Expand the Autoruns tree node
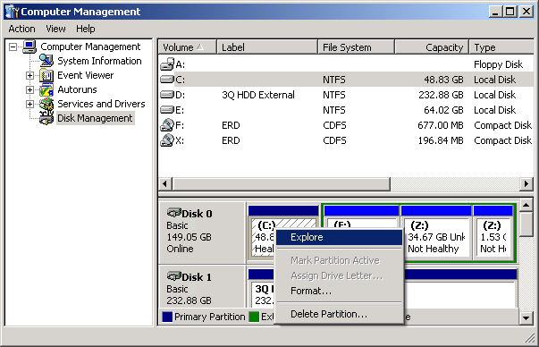Screen dimensions: 539x347 pos(29,89)
